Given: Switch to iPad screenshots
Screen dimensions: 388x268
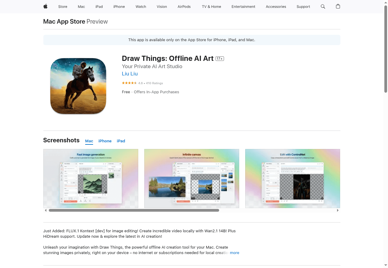Looking at the screenshot, I should [121, 141].
